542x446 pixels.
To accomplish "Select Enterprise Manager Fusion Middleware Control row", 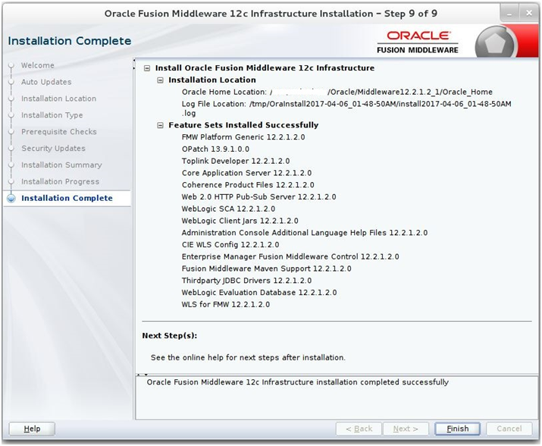I will 290,256.
